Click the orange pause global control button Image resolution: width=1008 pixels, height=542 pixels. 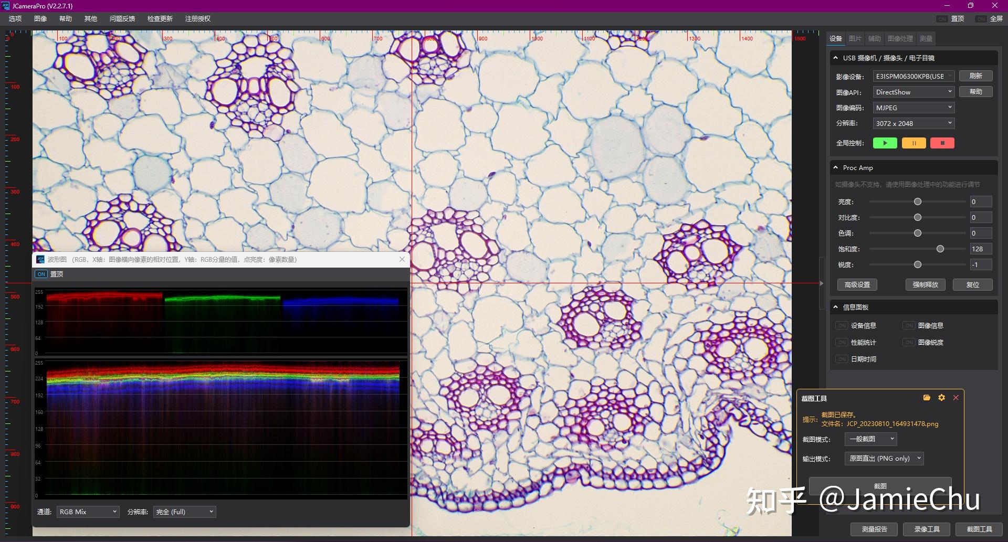click(913, 143)
